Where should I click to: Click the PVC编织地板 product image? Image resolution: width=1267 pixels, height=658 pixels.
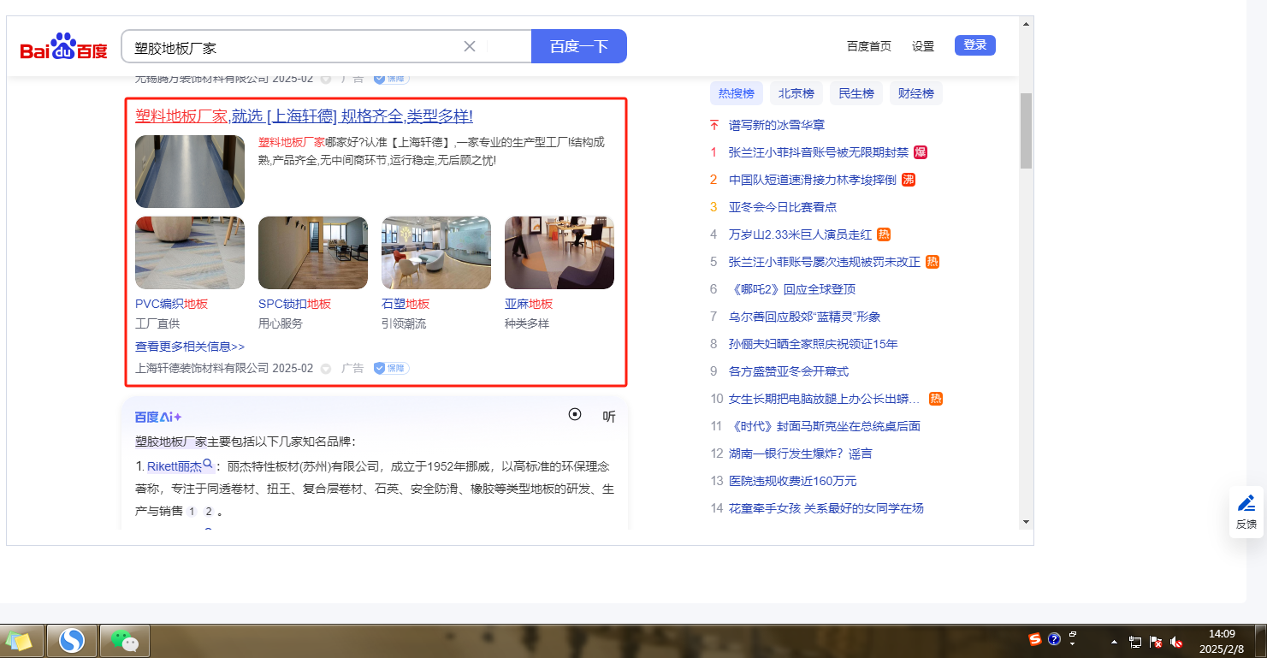(190, 253)
